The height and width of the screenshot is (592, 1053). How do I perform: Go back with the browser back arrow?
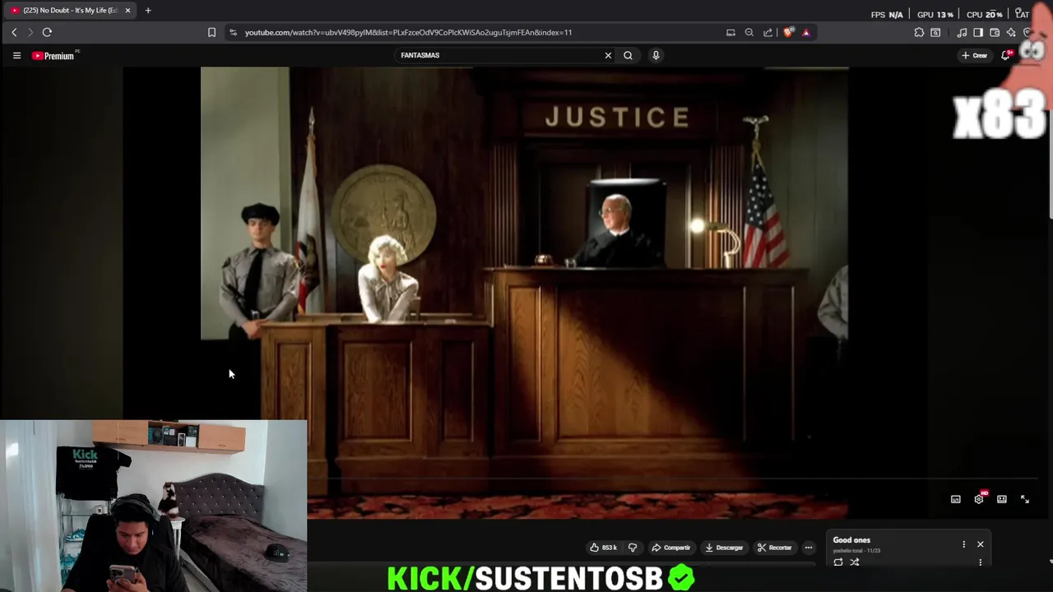14,32
